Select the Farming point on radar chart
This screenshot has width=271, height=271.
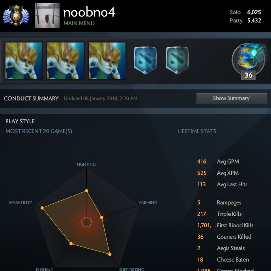tap(102, 217)
